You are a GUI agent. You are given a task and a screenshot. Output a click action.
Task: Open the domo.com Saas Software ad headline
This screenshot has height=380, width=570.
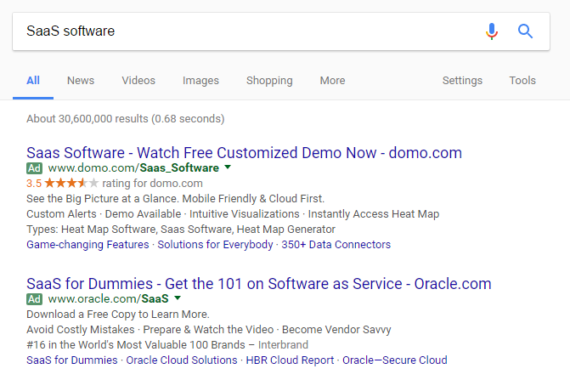(x=244, y=153)
